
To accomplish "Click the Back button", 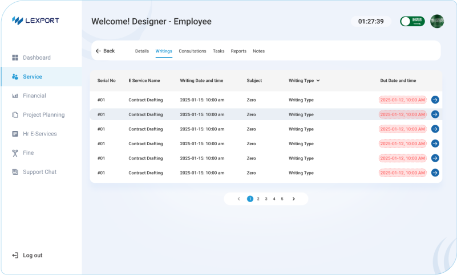I will click(x=105, y=51).
